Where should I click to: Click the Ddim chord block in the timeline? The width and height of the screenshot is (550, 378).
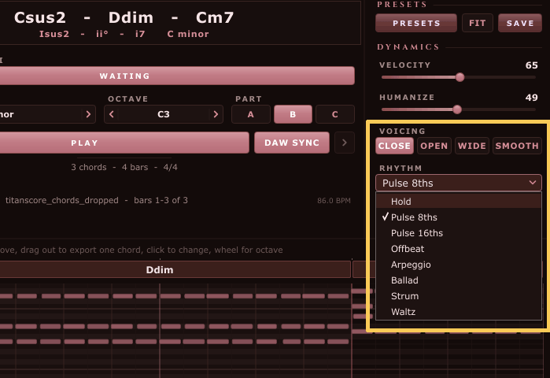(175, 269)
